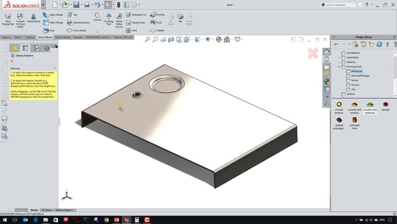Screen dimensions: 397x224
Task: Switch to the Features tab
Action: (6, 37)
